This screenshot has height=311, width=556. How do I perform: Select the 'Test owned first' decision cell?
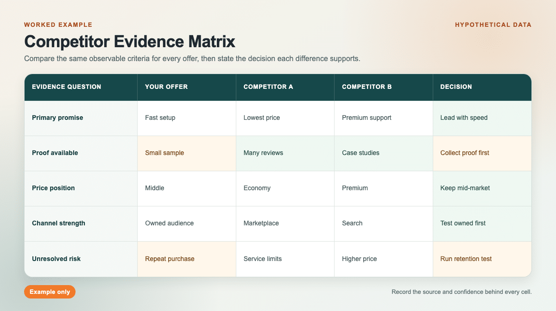pos(482,224)
